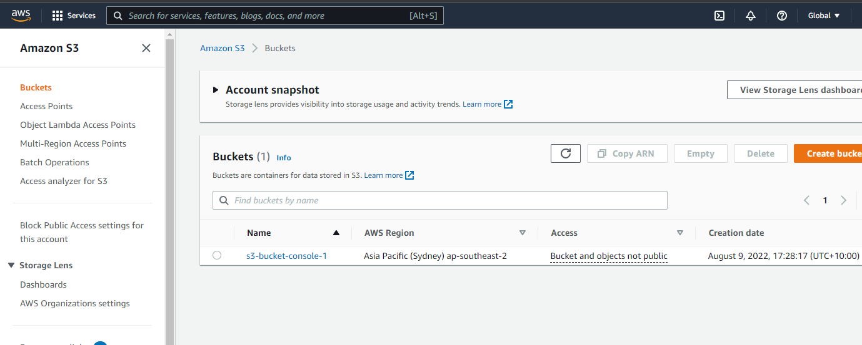862x345 pixels.
Task: Focus the Find buckets by name field
Action: (440, 200)
